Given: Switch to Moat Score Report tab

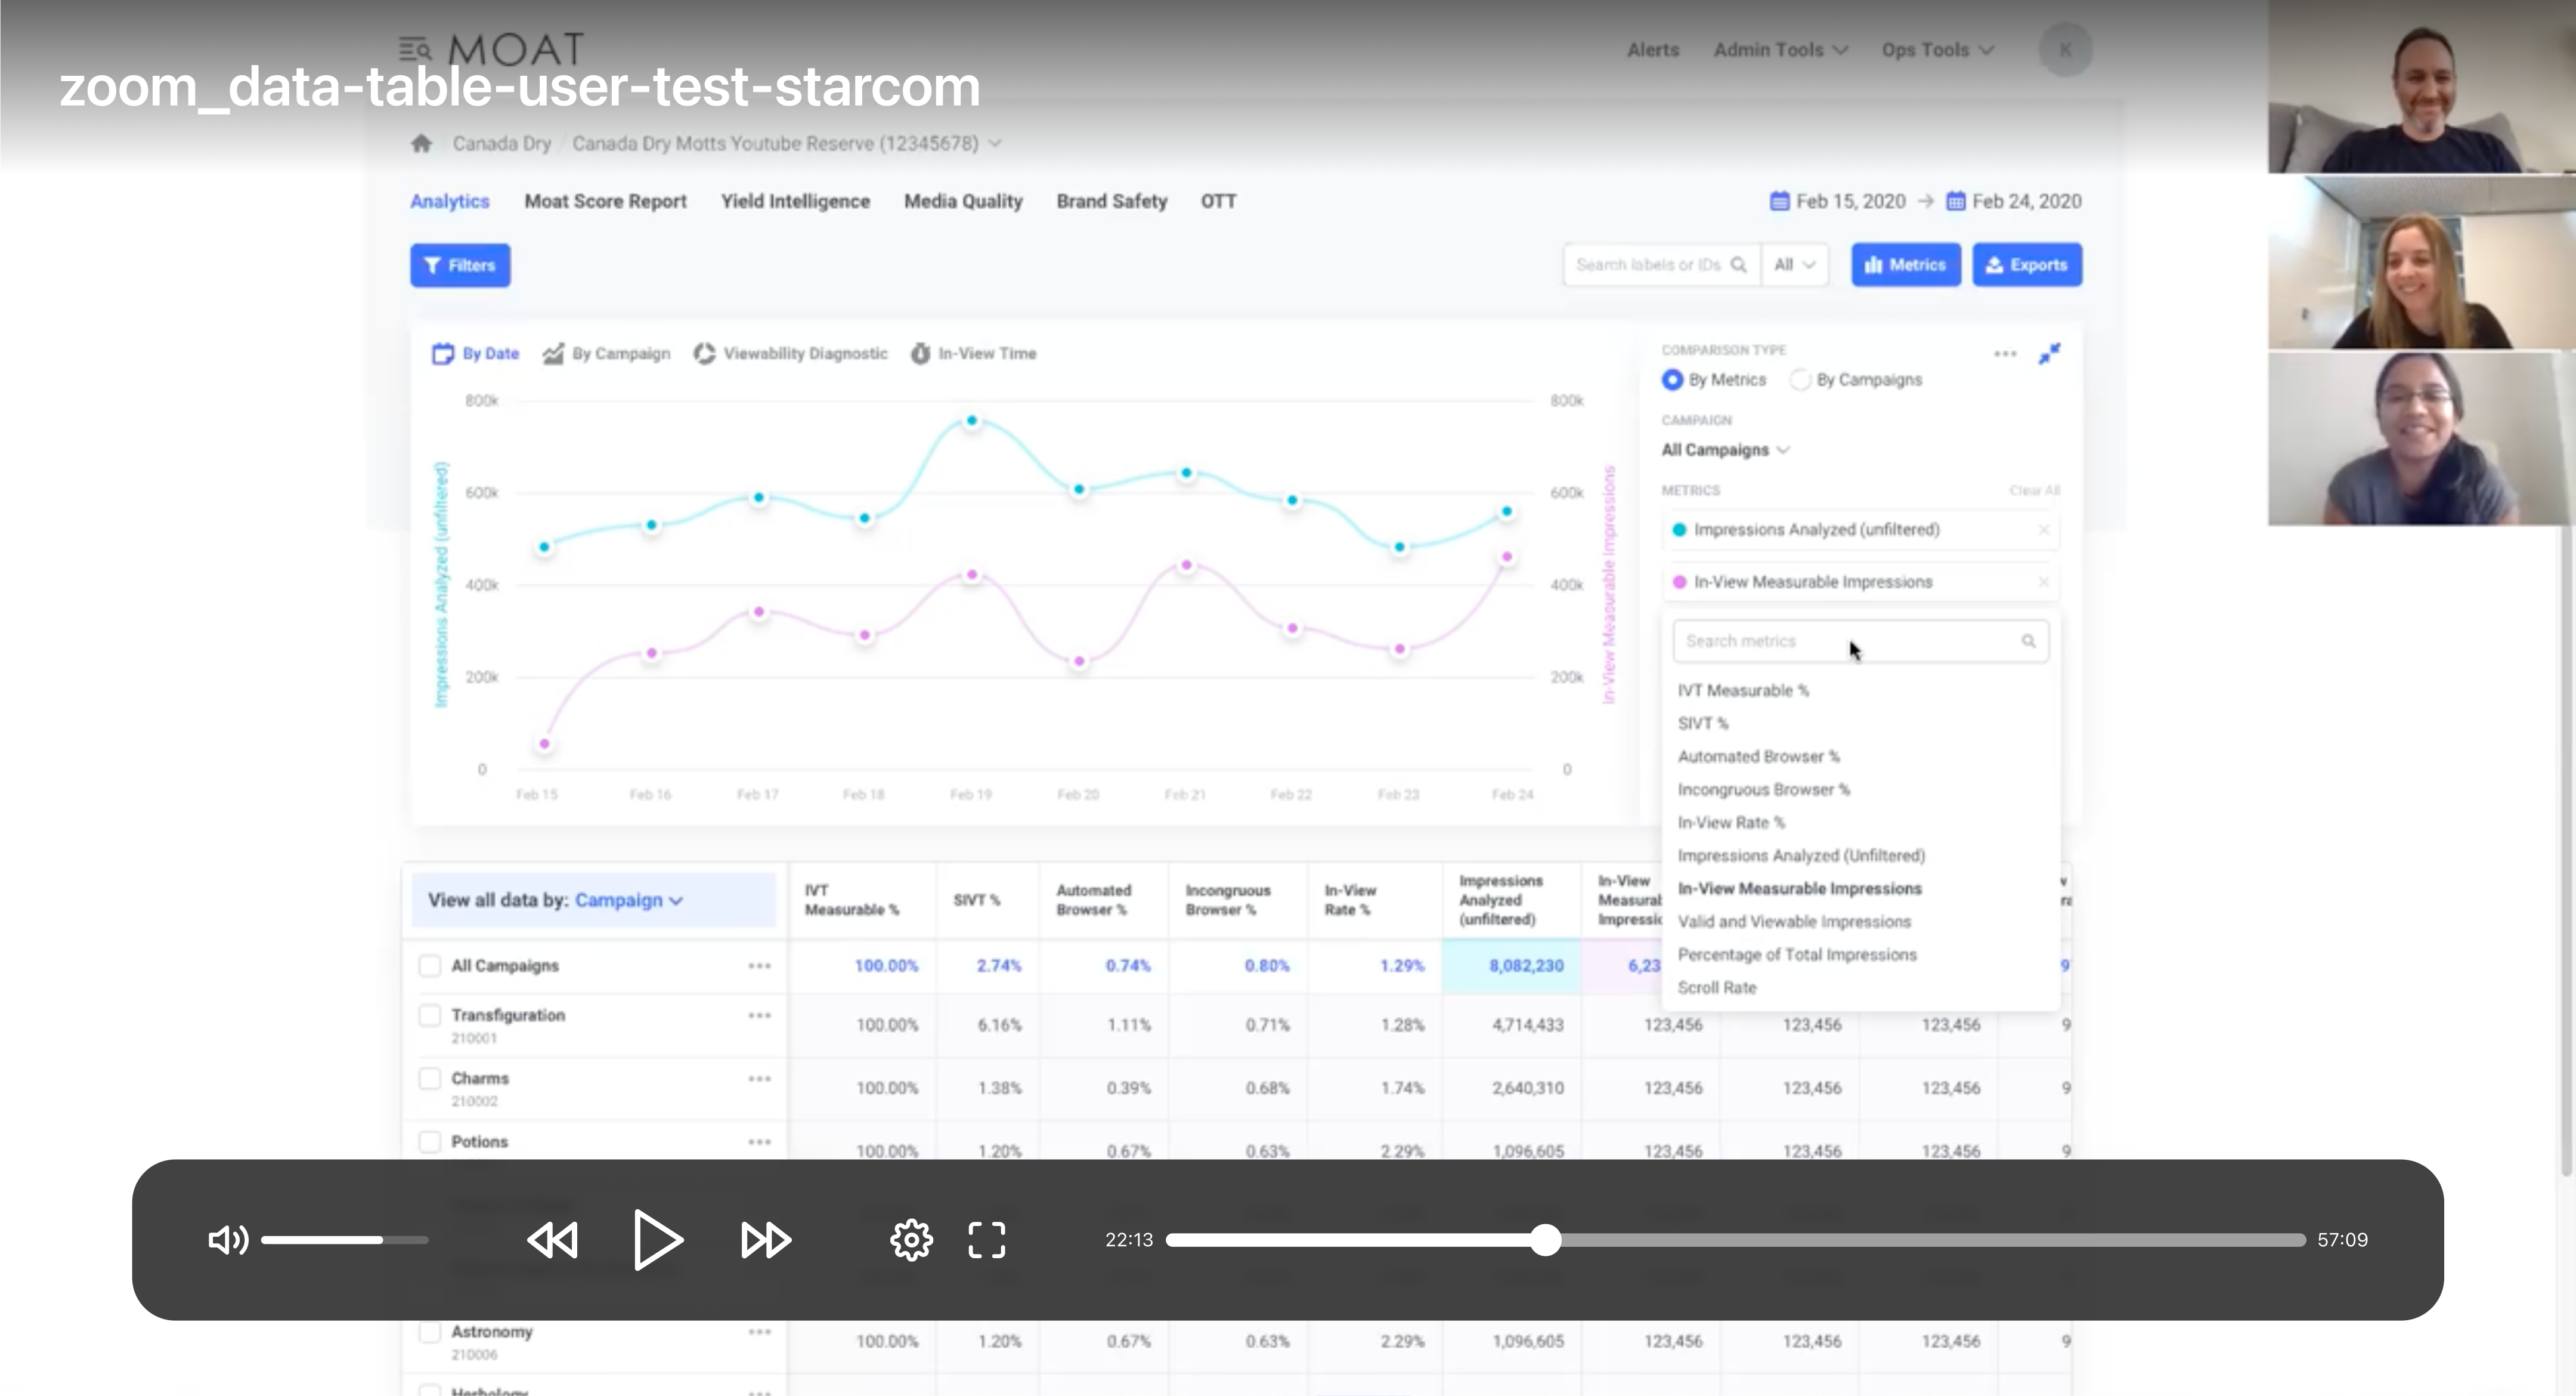Looking at the screenshot, I should point(605,201).
